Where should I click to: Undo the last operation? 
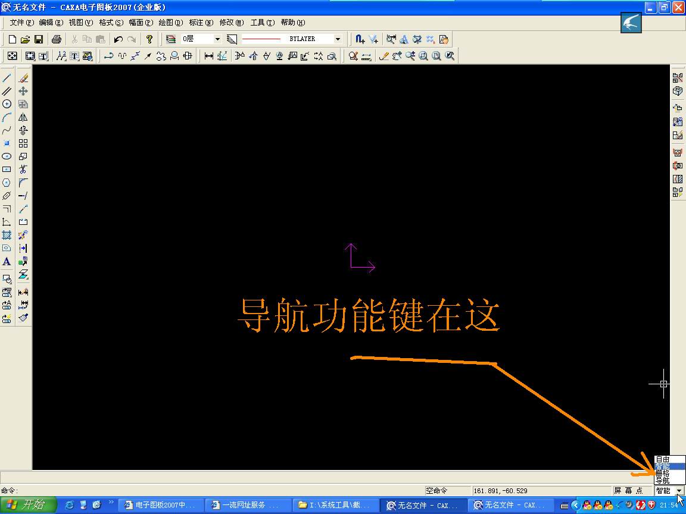118,39
